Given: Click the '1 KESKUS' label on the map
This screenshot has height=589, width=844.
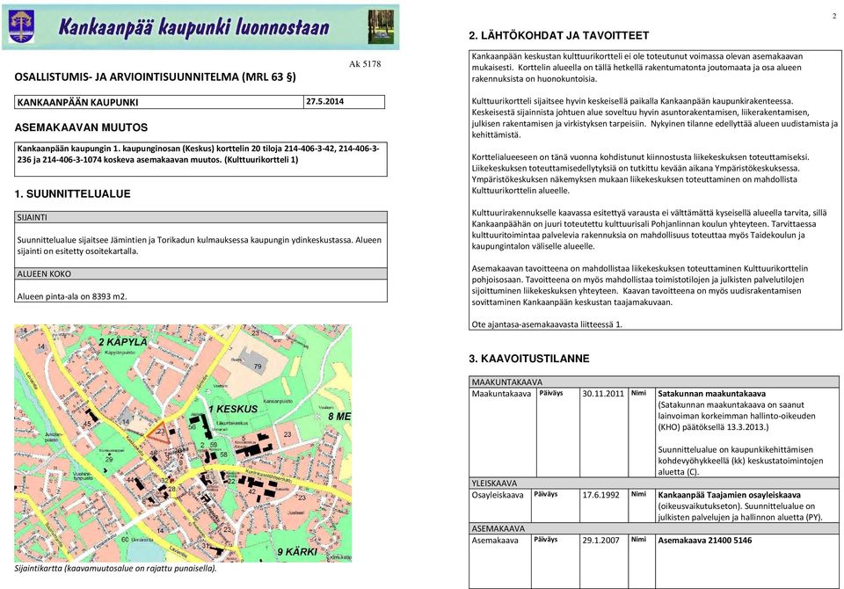Looking at the screenshot, I should [x=233, y=409].
